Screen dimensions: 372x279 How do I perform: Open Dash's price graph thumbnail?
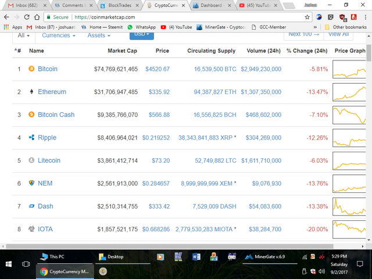(x=349, y=206)
